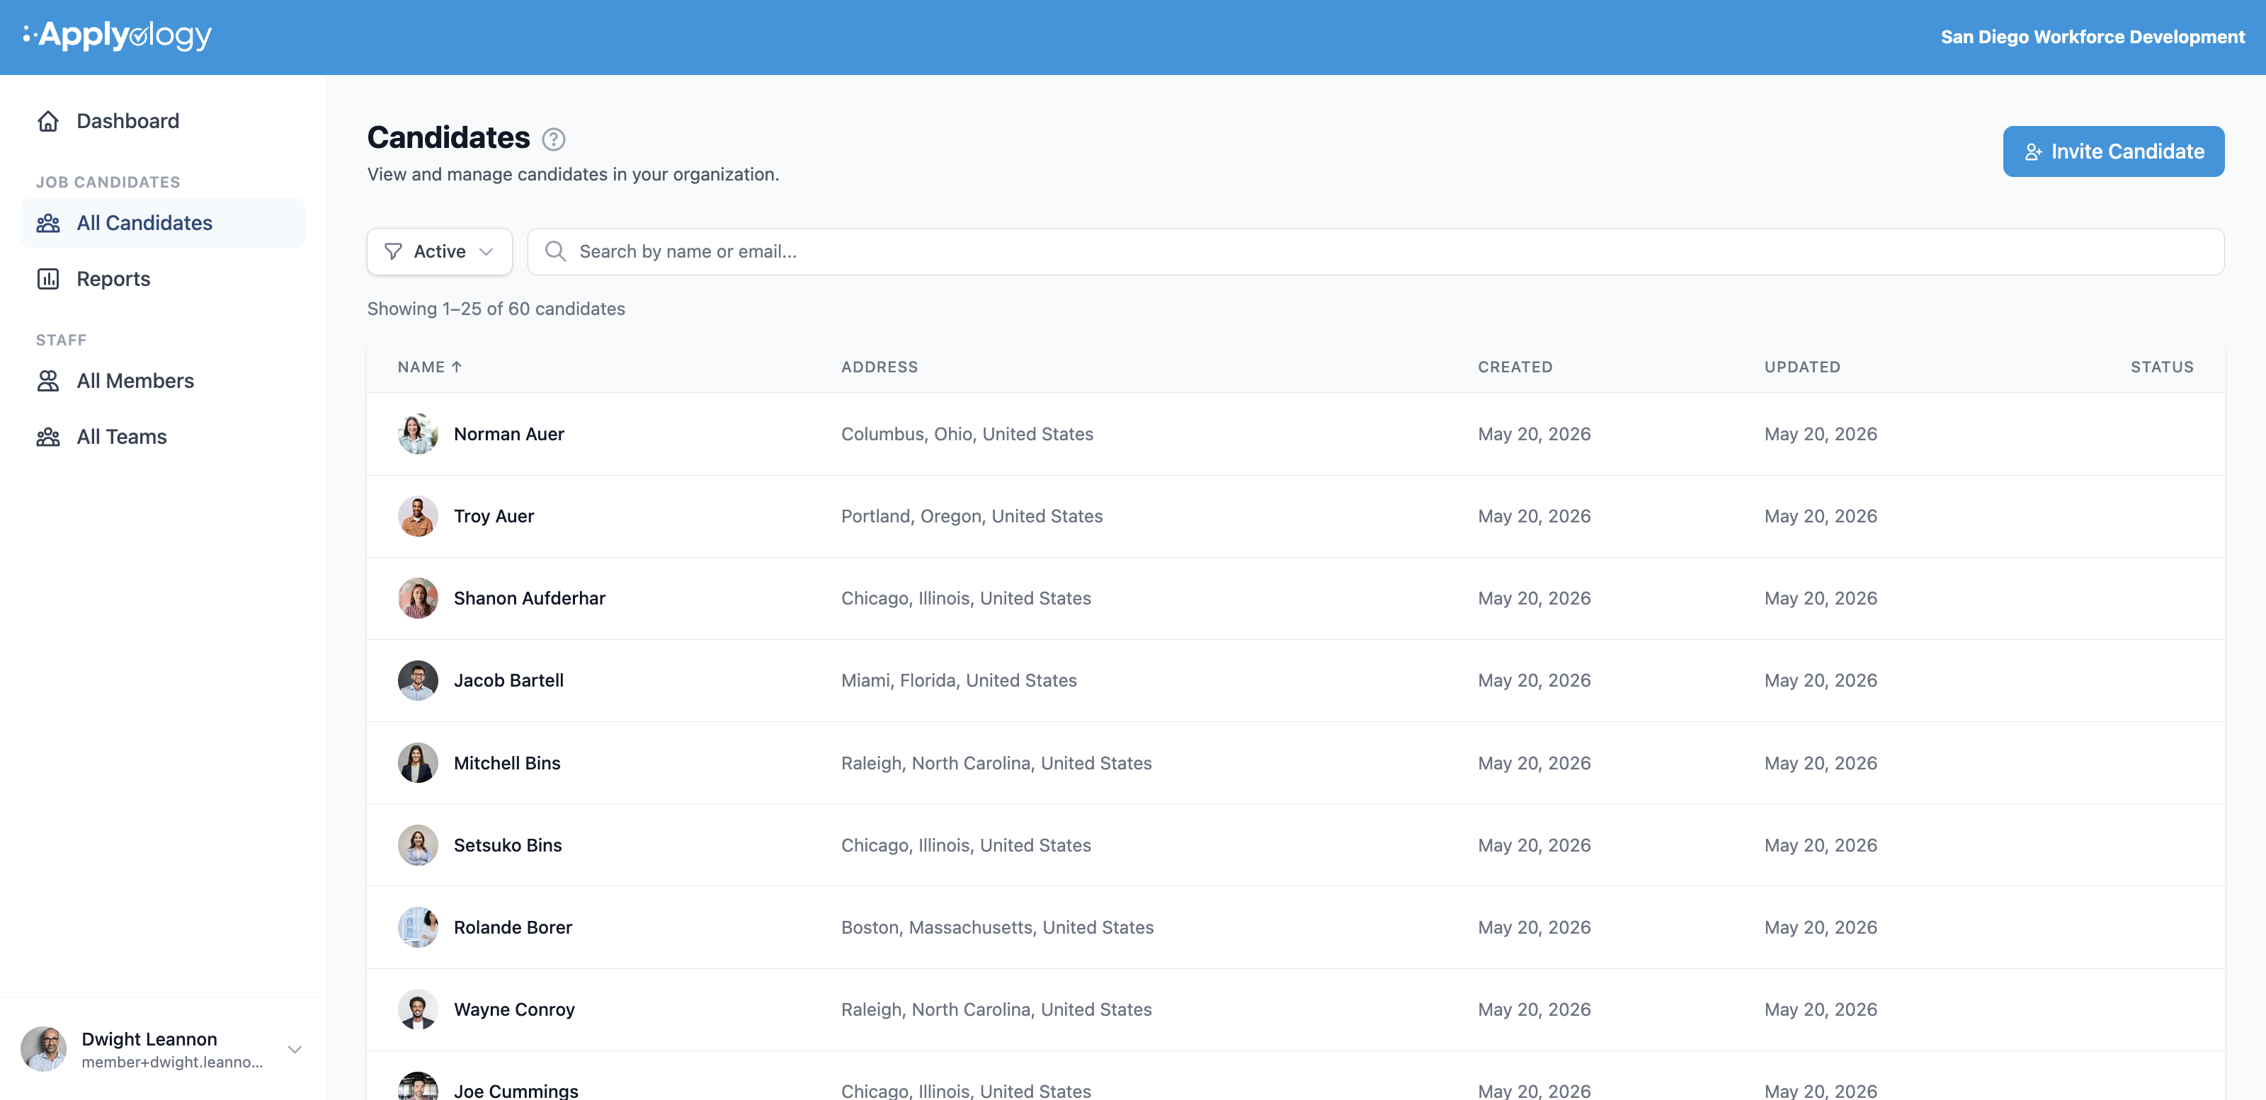Click Wayne Conroy's avatar
Viewport: 2266px width, 1100px height.
[x=418, y=1009]
